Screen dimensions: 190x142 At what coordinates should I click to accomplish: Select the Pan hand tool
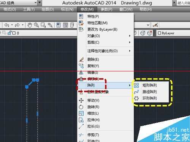(30, 25)
